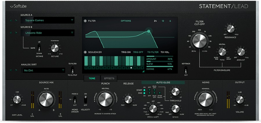Click the Detune knob
This screenshot has height=123, width=261.
click(x=54, y=48)
